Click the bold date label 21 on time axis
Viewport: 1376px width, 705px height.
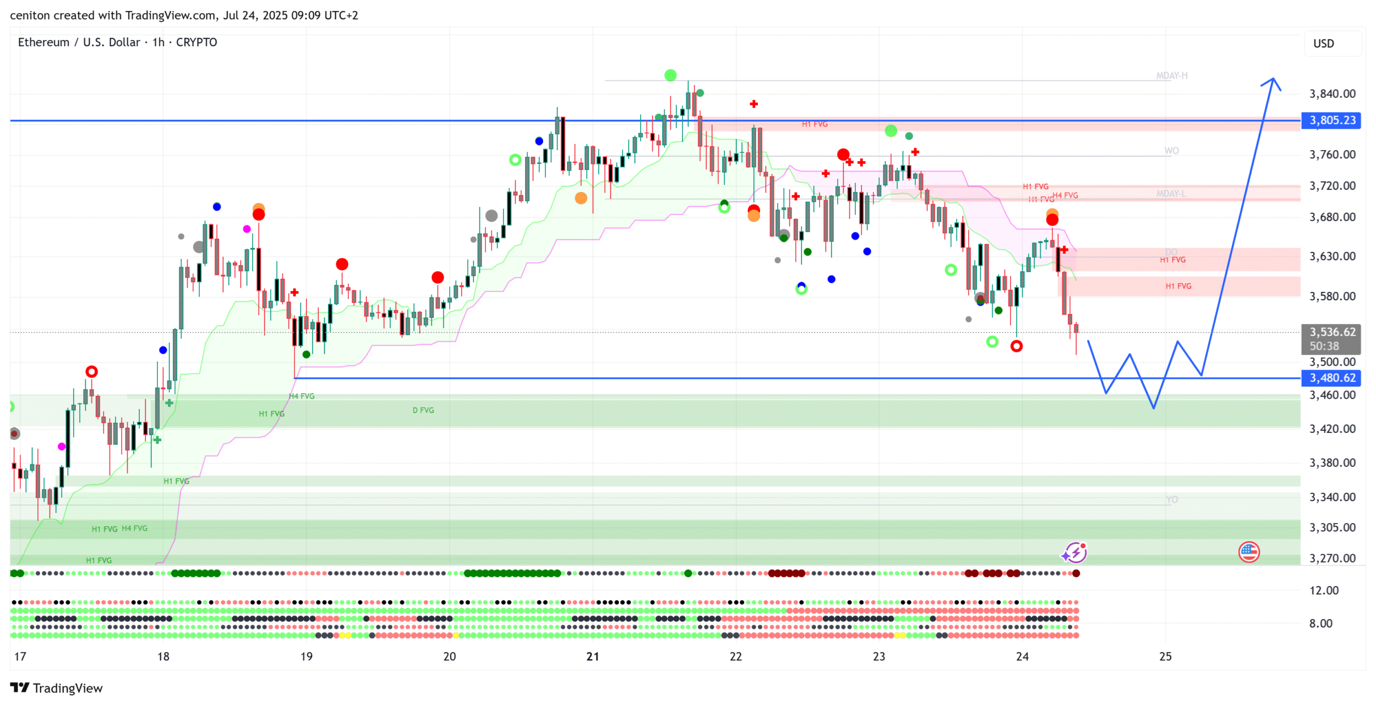coord(592,657)
